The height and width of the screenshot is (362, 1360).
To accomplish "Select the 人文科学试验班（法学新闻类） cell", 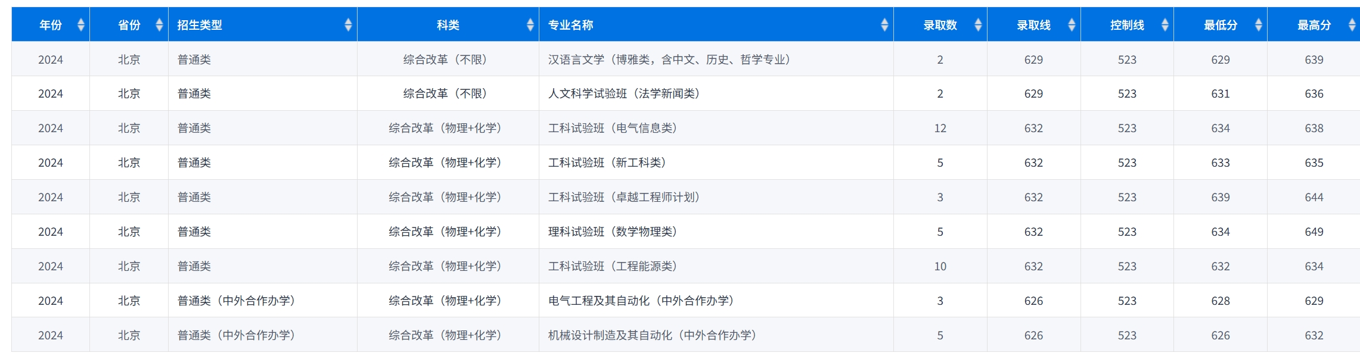I will point(623,93).
